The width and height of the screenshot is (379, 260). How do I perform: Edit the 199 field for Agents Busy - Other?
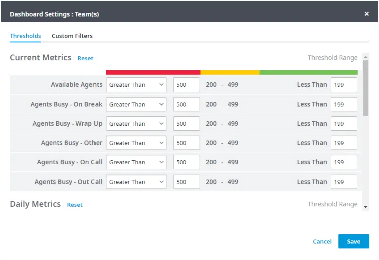pos(344,143)
